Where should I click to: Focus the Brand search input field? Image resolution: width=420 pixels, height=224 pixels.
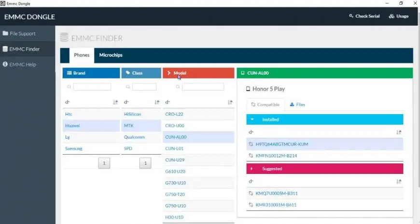coord(92,87)
